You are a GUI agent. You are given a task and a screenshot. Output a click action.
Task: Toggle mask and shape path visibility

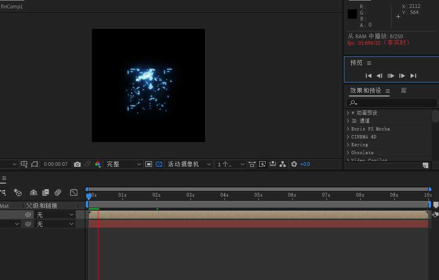[x=34, y=164]
